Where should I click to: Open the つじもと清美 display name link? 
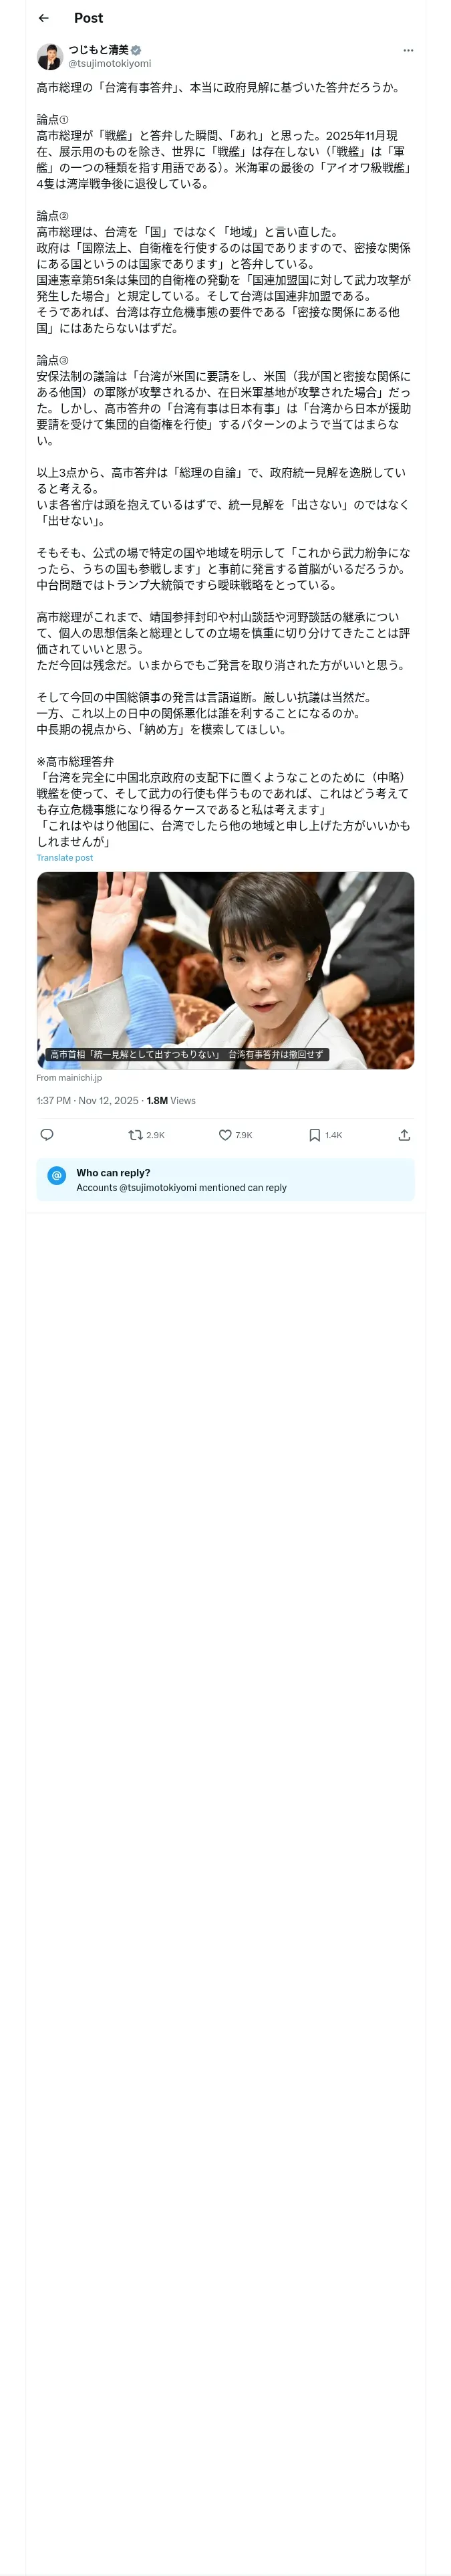(x=98, y=50)
